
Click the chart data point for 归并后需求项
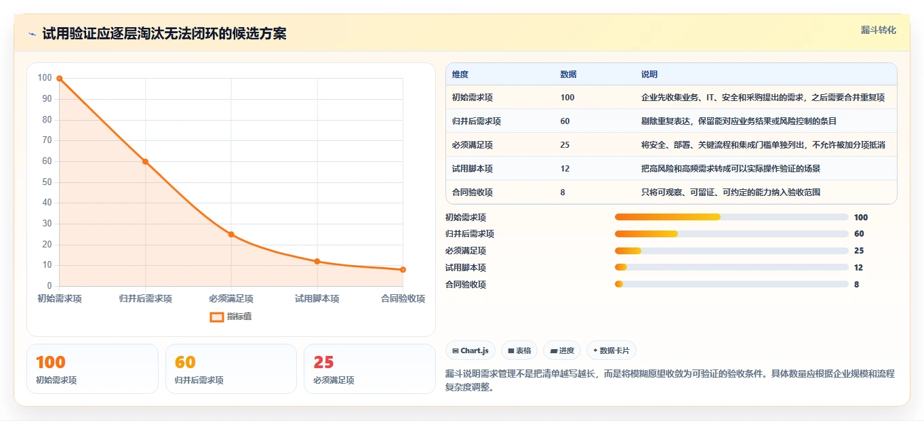point(145,161)
